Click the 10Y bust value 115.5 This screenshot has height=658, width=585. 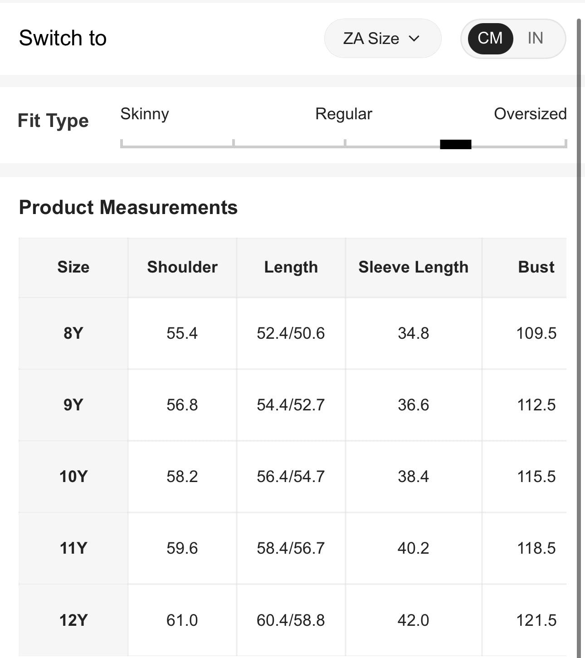coord(536,476)
